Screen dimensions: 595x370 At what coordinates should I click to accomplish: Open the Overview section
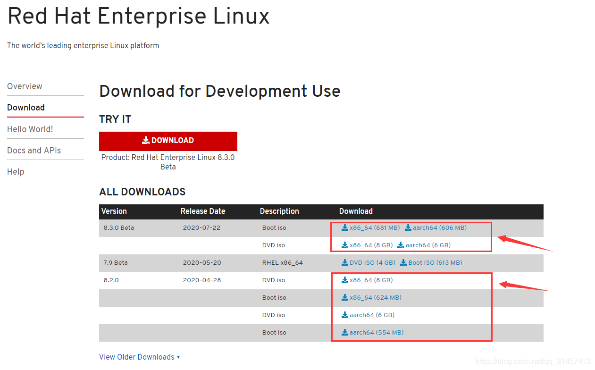pyautogui.click(x=25, y=86)
